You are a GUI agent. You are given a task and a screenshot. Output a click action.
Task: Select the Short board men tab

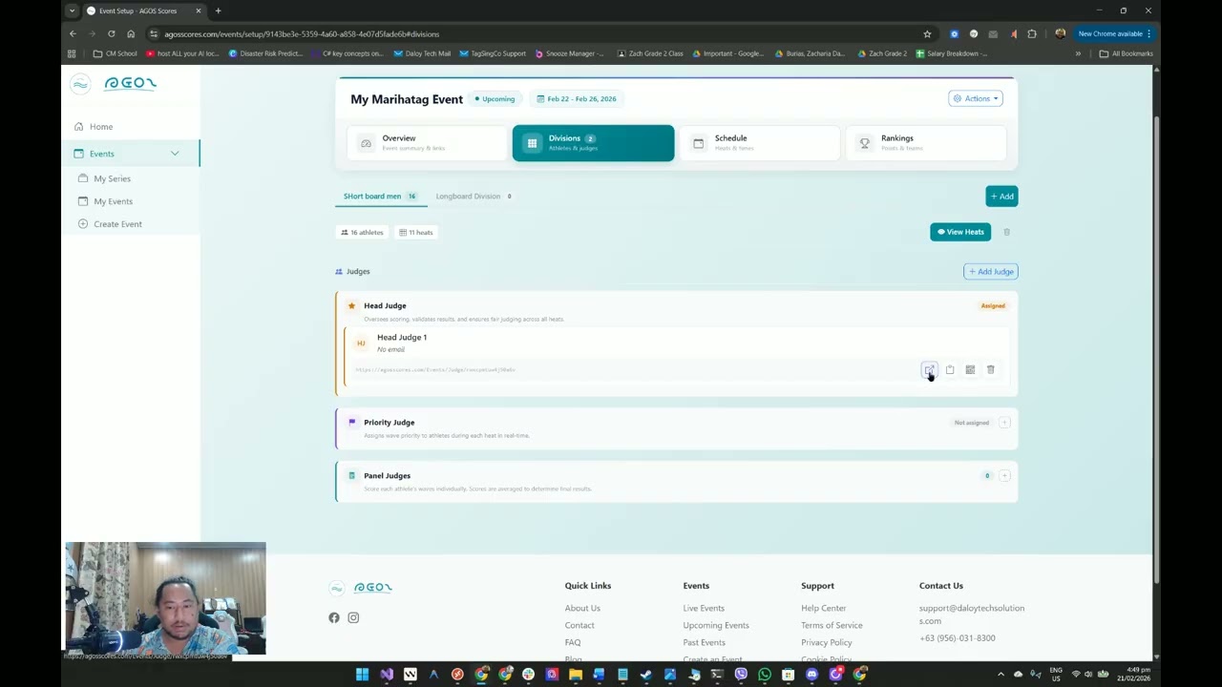click(x=380, y=197)
